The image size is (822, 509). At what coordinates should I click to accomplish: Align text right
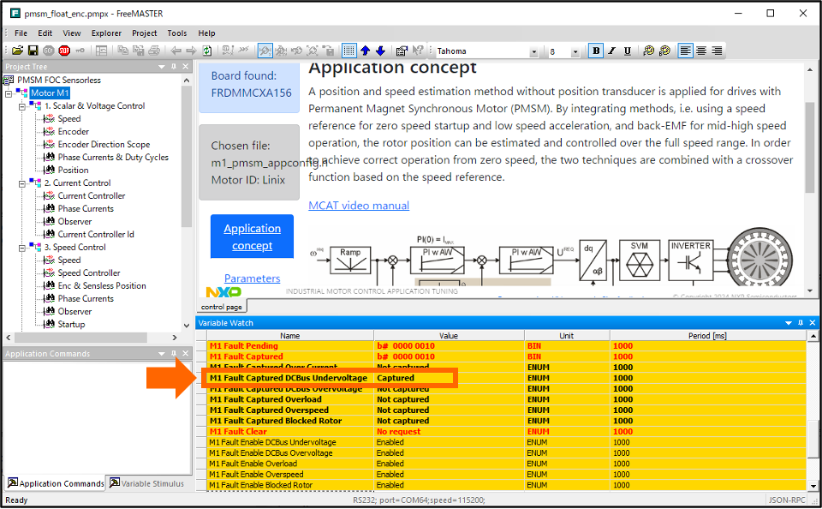click(x=717, y=51)
